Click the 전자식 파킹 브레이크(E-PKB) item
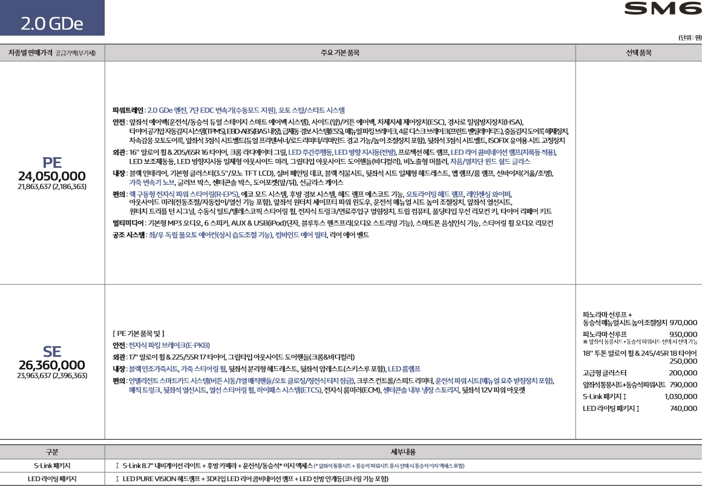 [x=169, y=345]
